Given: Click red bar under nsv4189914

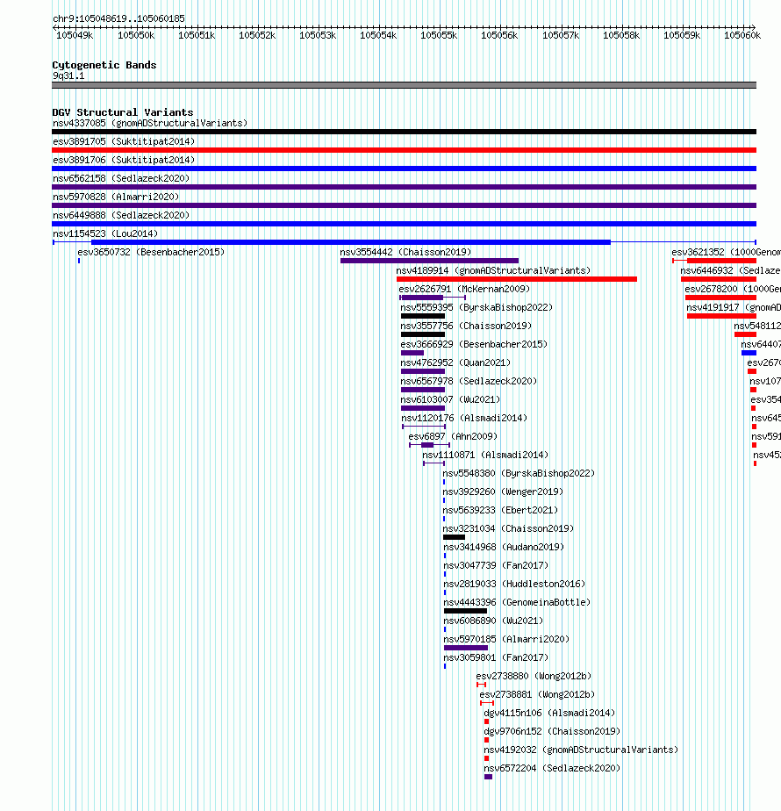Looking at the screenshot, I should click(517, 279).
